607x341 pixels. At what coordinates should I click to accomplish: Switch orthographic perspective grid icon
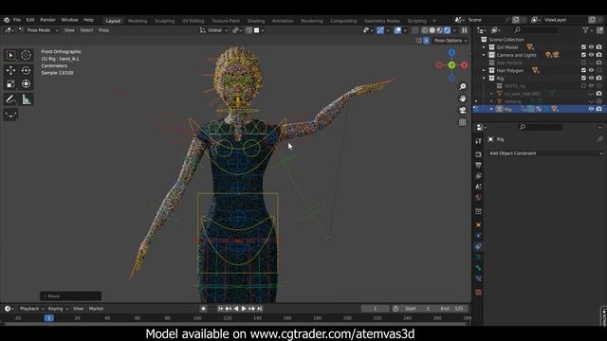point(462,122)
